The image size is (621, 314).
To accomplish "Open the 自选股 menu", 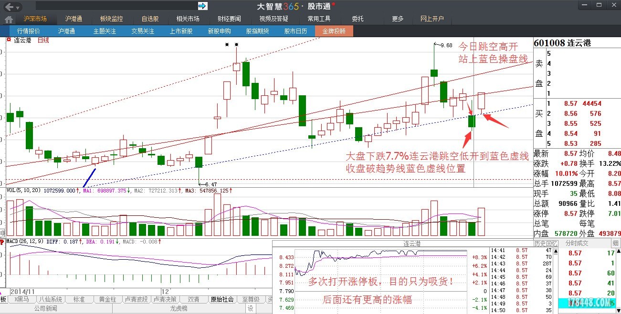I will [x=150, y=19].
